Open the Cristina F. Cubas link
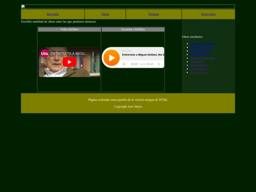The width and height of the screenshot is (256, 192). pyautogui.click(x=201, y=47)
